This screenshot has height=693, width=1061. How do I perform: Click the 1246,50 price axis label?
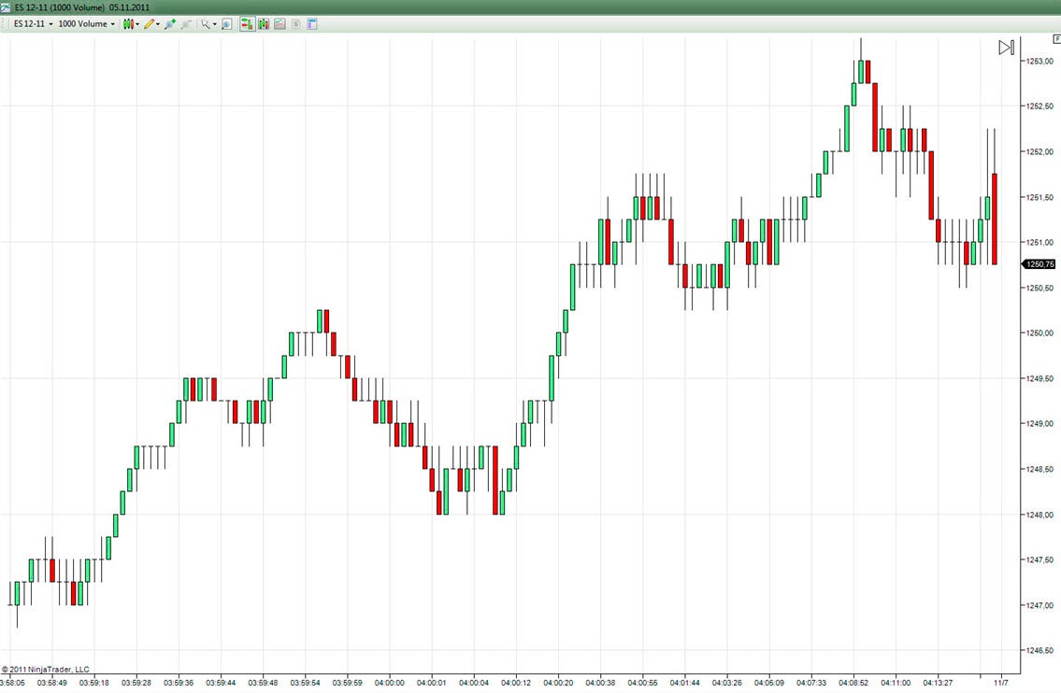(x=1039, y=650)
